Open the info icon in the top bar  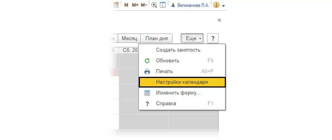216,5
